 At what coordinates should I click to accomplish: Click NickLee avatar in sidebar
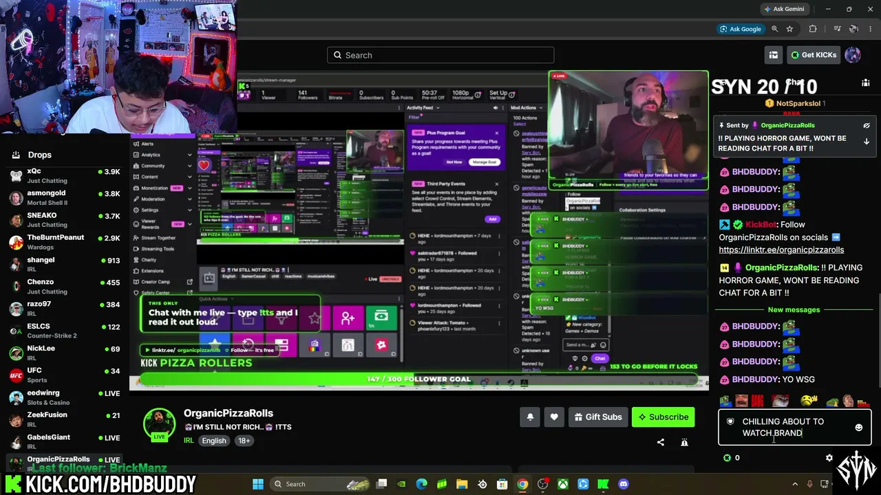(16, 353)
